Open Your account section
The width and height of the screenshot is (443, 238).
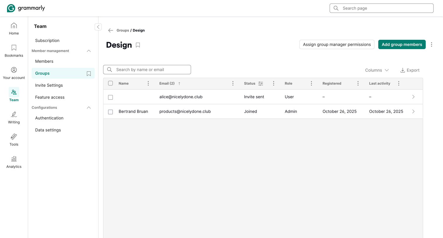(x=14, y=73)
